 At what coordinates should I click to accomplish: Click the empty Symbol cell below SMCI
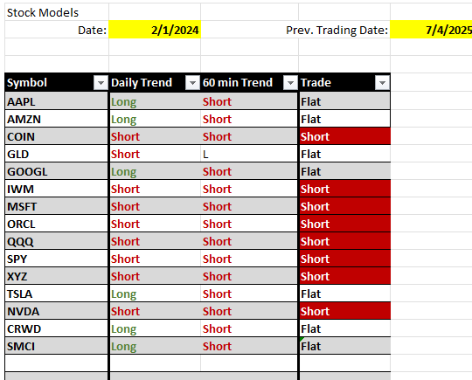[x=56, y=363]
